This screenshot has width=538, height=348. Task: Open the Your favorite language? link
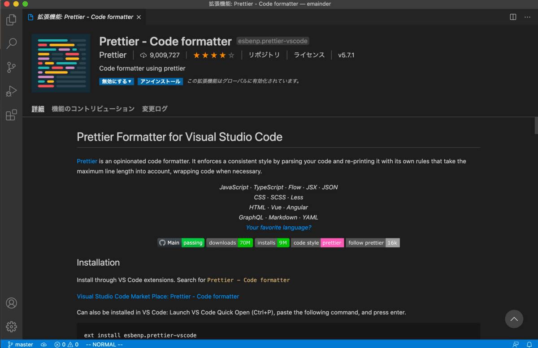pos(278,227)
